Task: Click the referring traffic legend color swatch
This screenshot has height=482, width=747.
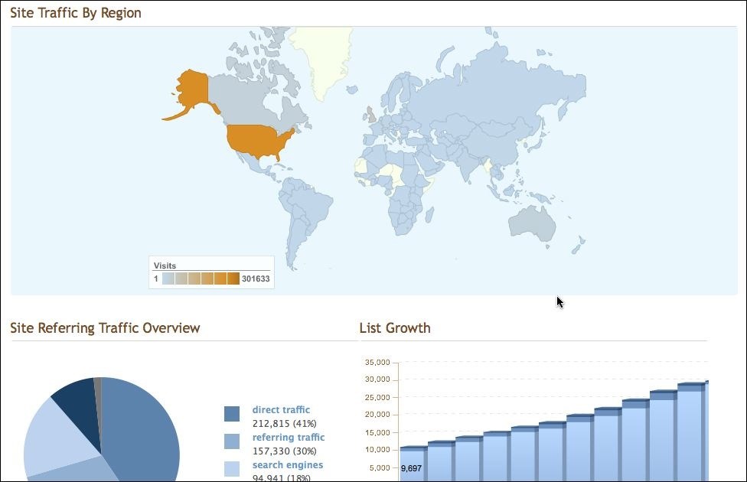Action: [x=232, y=441]
